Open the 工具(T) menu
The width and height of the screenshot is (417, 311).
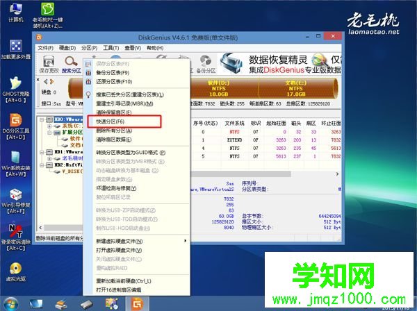[111, 48]
